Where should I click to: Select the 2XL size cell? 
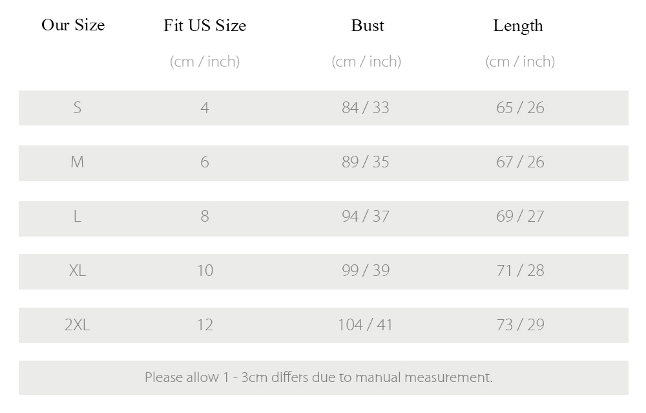[x=77, y=325]
